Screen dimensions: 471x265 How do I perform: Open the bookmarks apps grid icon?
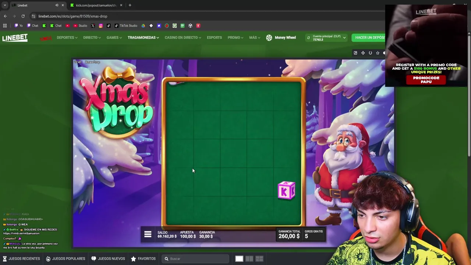tap(5, 26)
